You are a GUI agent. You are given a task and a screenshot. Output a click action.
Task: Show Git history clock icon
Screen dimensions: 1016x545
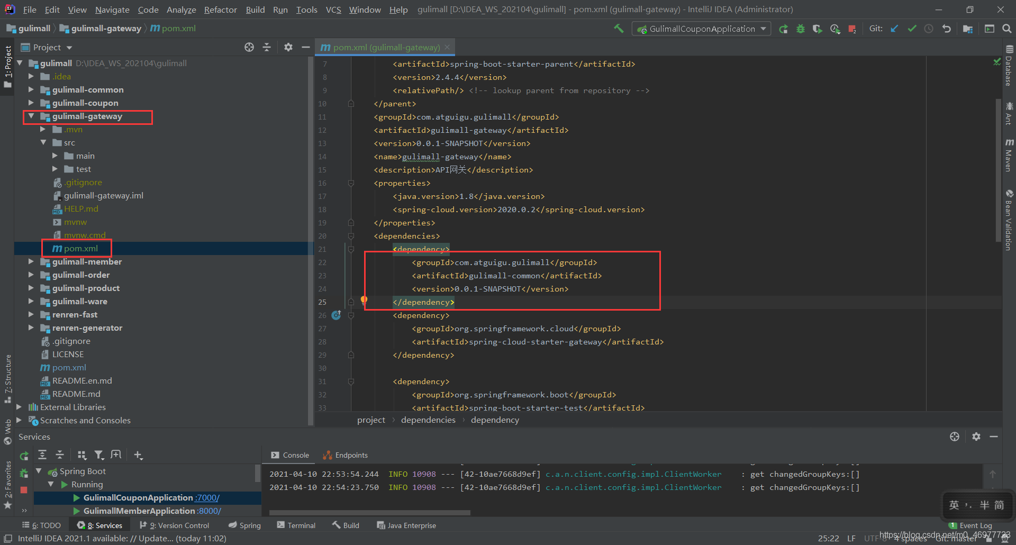(x=929, y=29)
